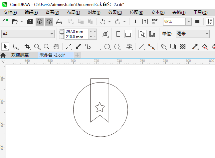Image resolution: width=215 pixels, height=158 pixels.
Task: Redo the last undone action
Action: (x=117, y=22)
